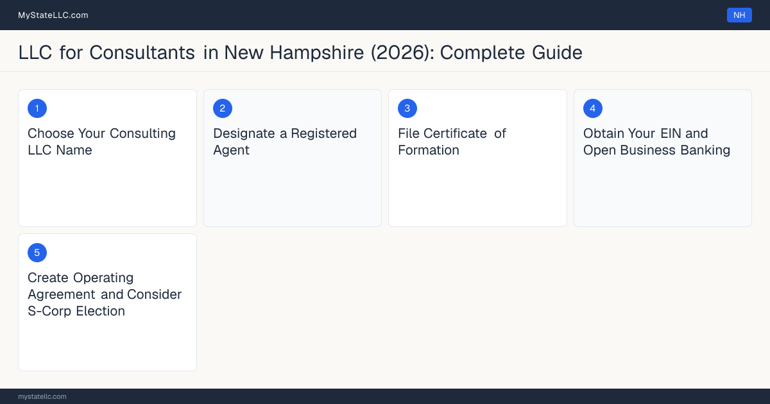Select "Obtain Your EIN and Open Business Banking"

(x=657, y=142)
